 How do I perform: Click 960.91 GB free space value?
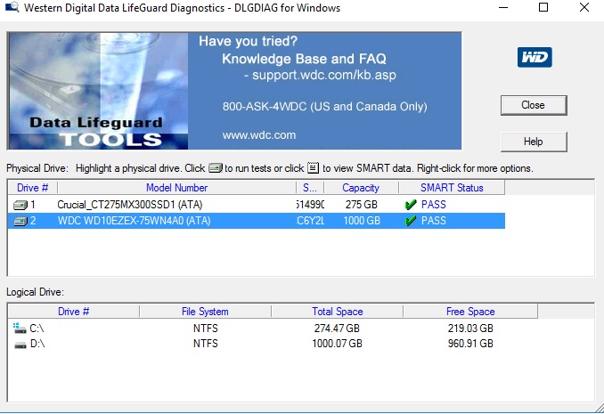click(x=470, y=344)
